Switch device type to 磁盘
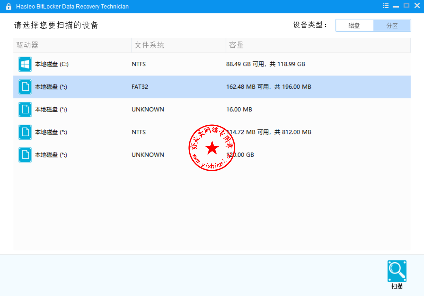424x296 pixels. pos(354,26)
